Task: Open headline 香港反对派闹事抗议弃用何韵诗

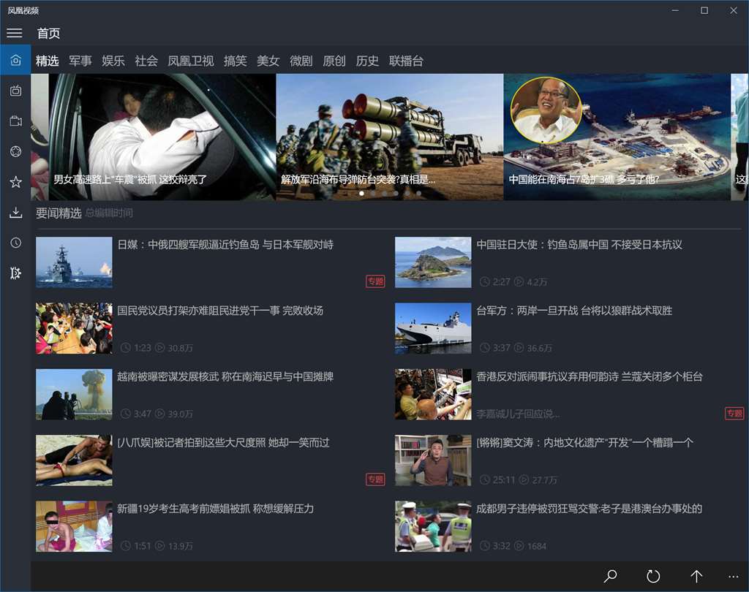Action: (x=590, y=376)
